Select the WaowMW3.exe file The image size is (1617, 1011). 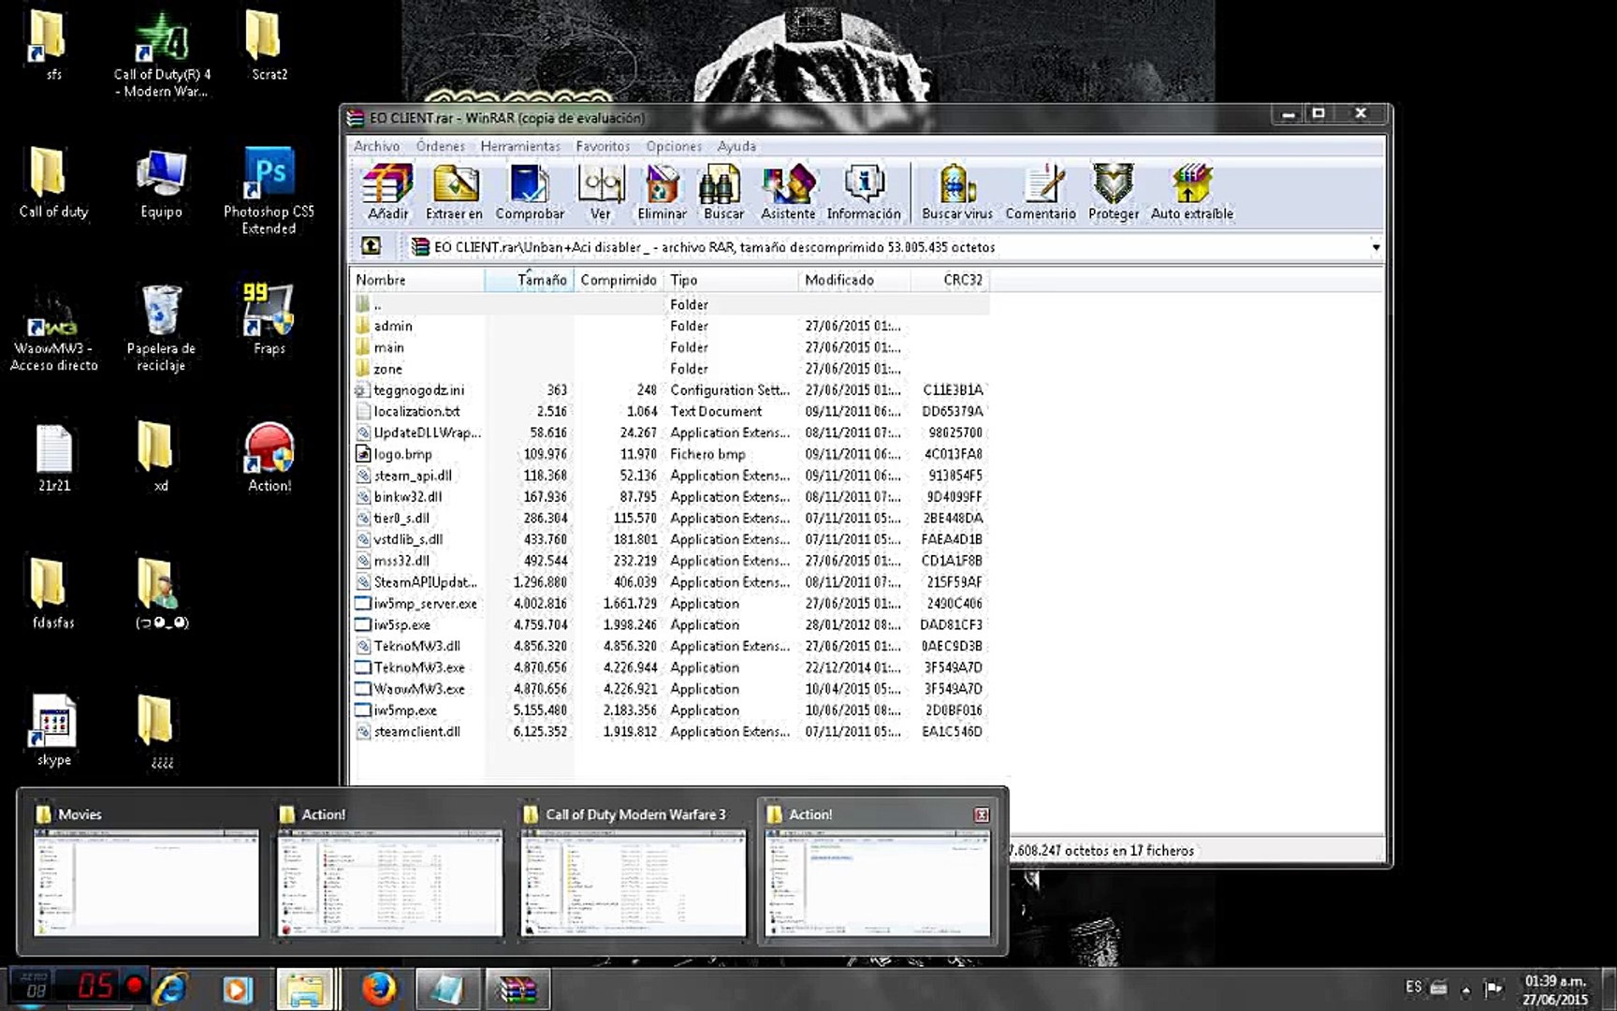pyautogui.click(x=670, y=689)
